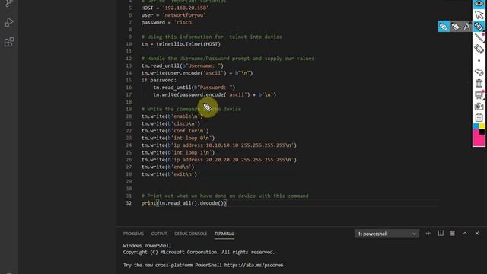Undo the last annotation stroke
Image resolution: width=487 pixels, height=274 pixels.
coord(479,72)
